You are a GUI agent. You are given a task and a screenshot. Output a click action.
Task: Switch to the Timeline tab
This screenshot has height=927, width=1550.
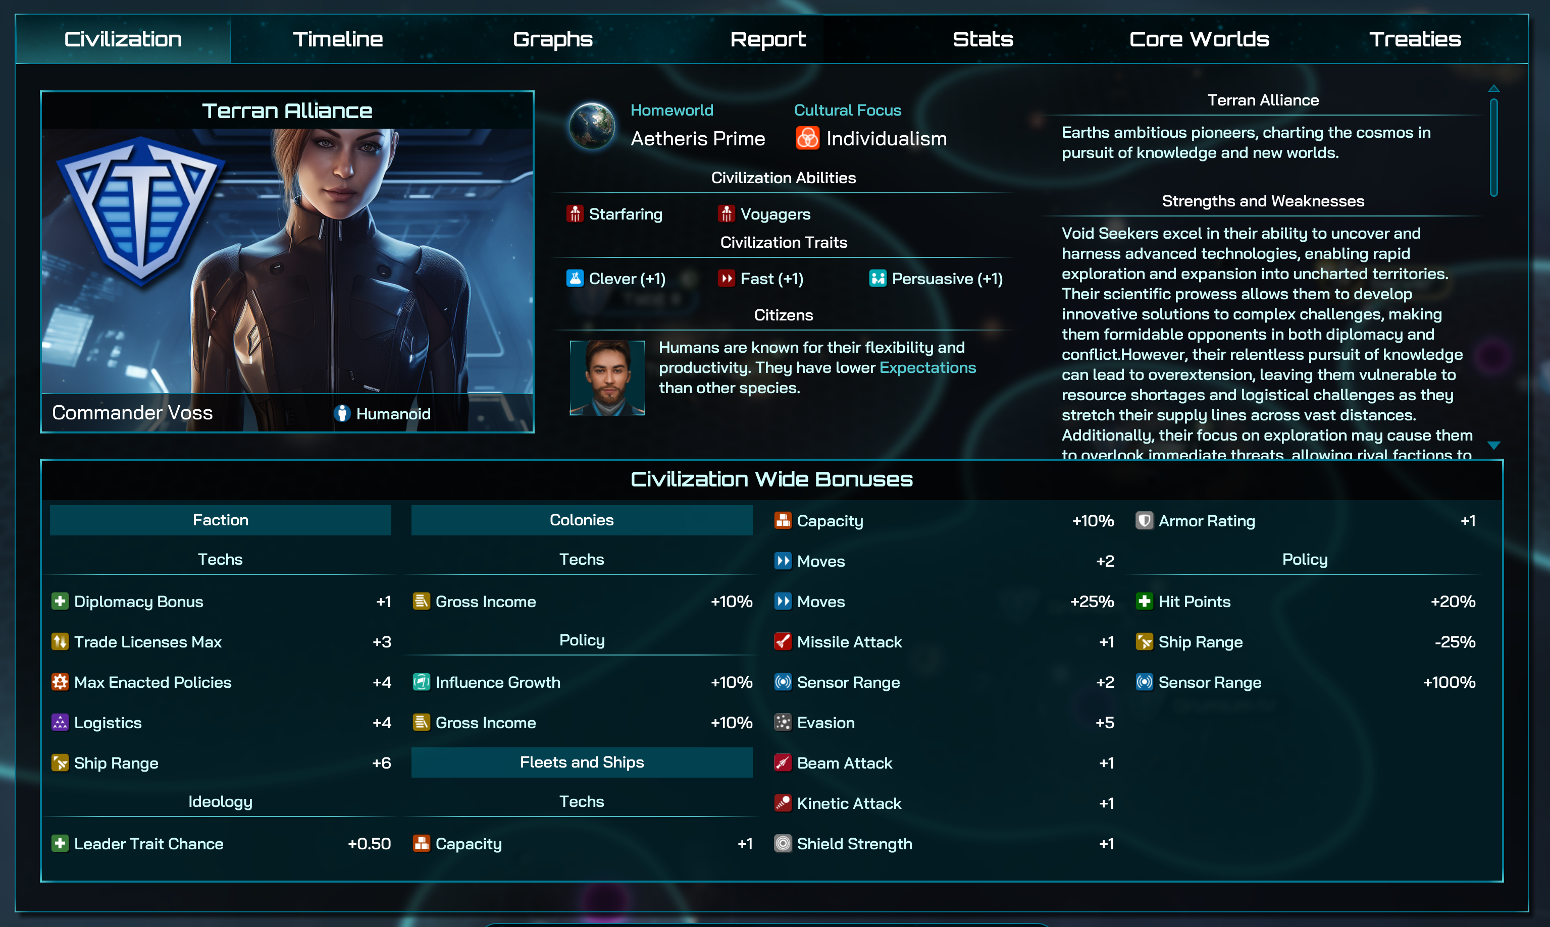tap(337, 39)
